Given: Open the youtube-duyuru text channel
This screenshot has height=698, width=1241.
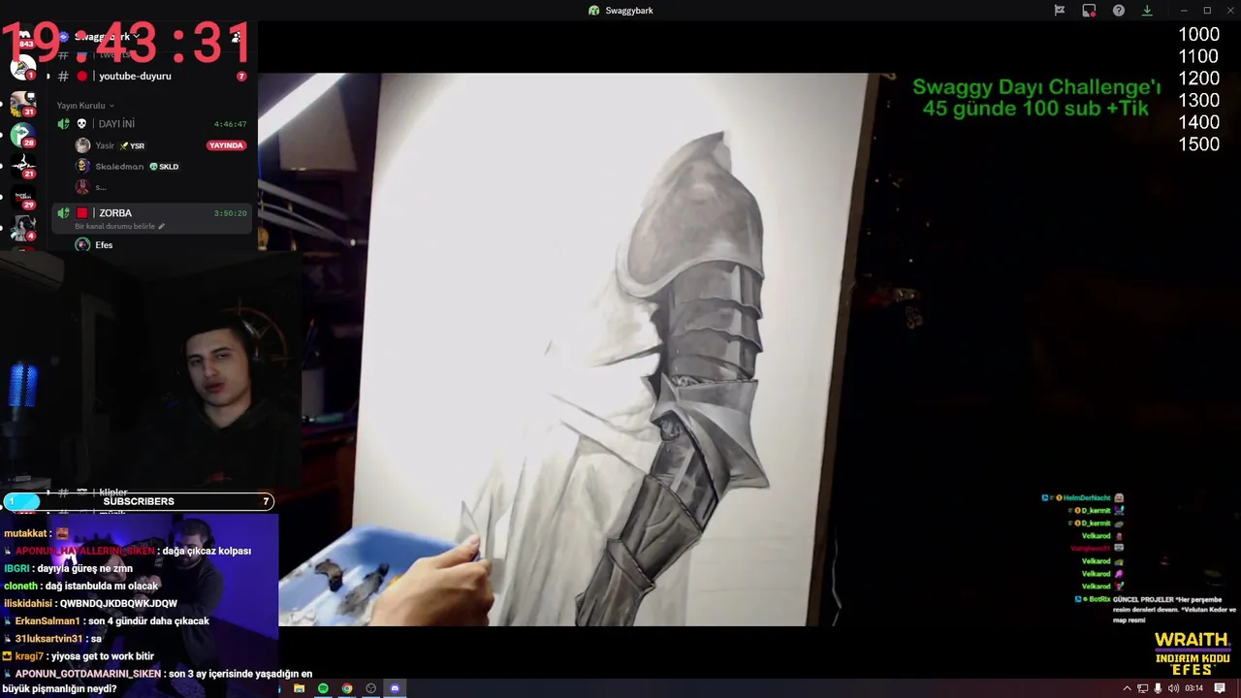Looking at the screenshot, I should (x=135, y=76).
